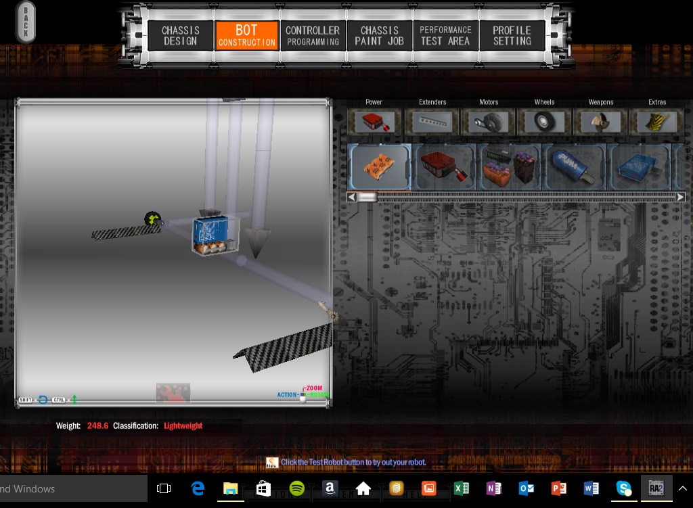Open Excel from the taskbar
This screenshot has width=693, height=508.
[x=462, y=488]
